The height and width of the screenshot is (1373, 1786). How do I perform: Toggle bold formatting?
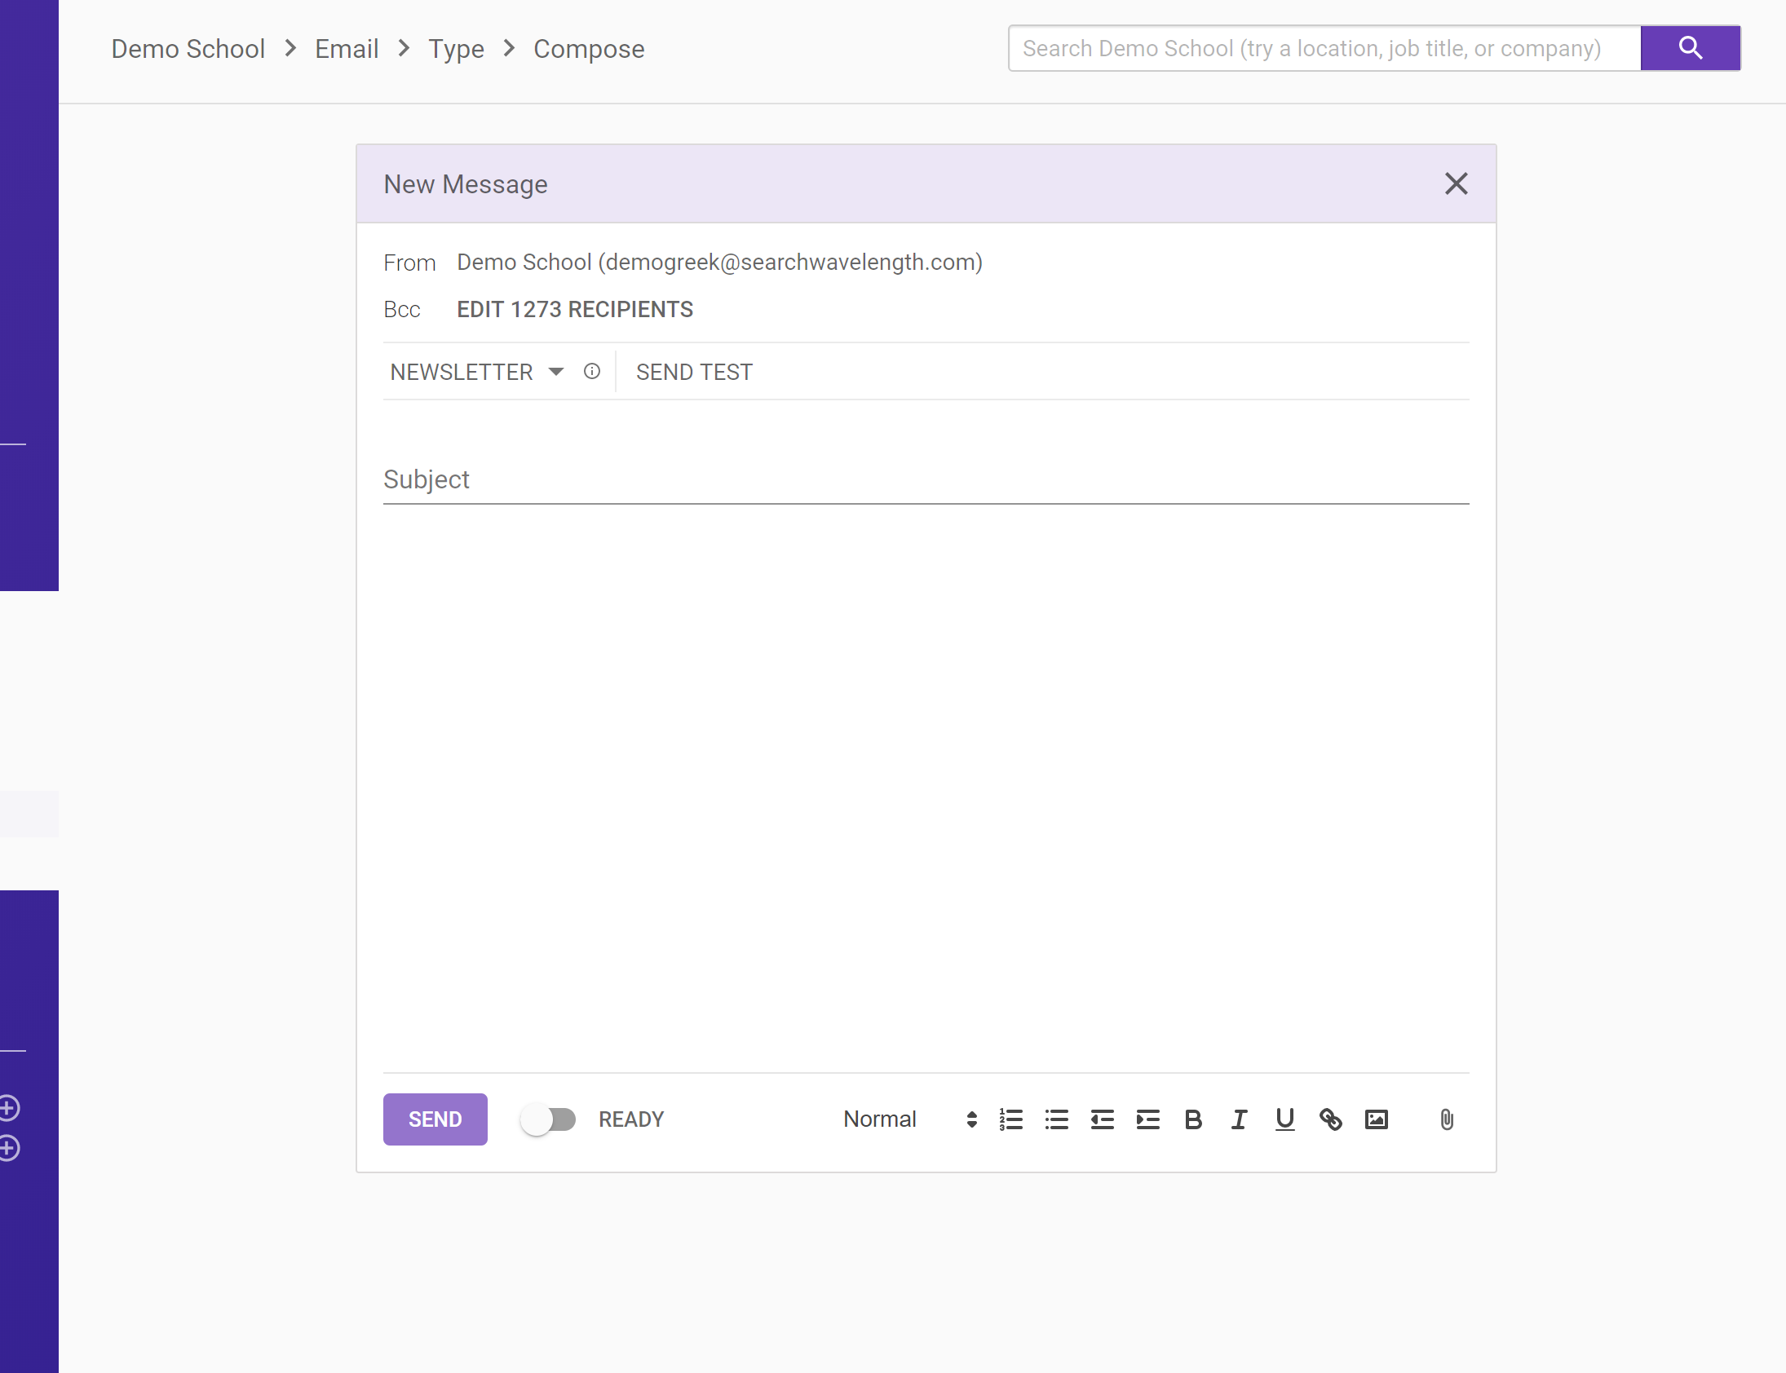1193,1119
